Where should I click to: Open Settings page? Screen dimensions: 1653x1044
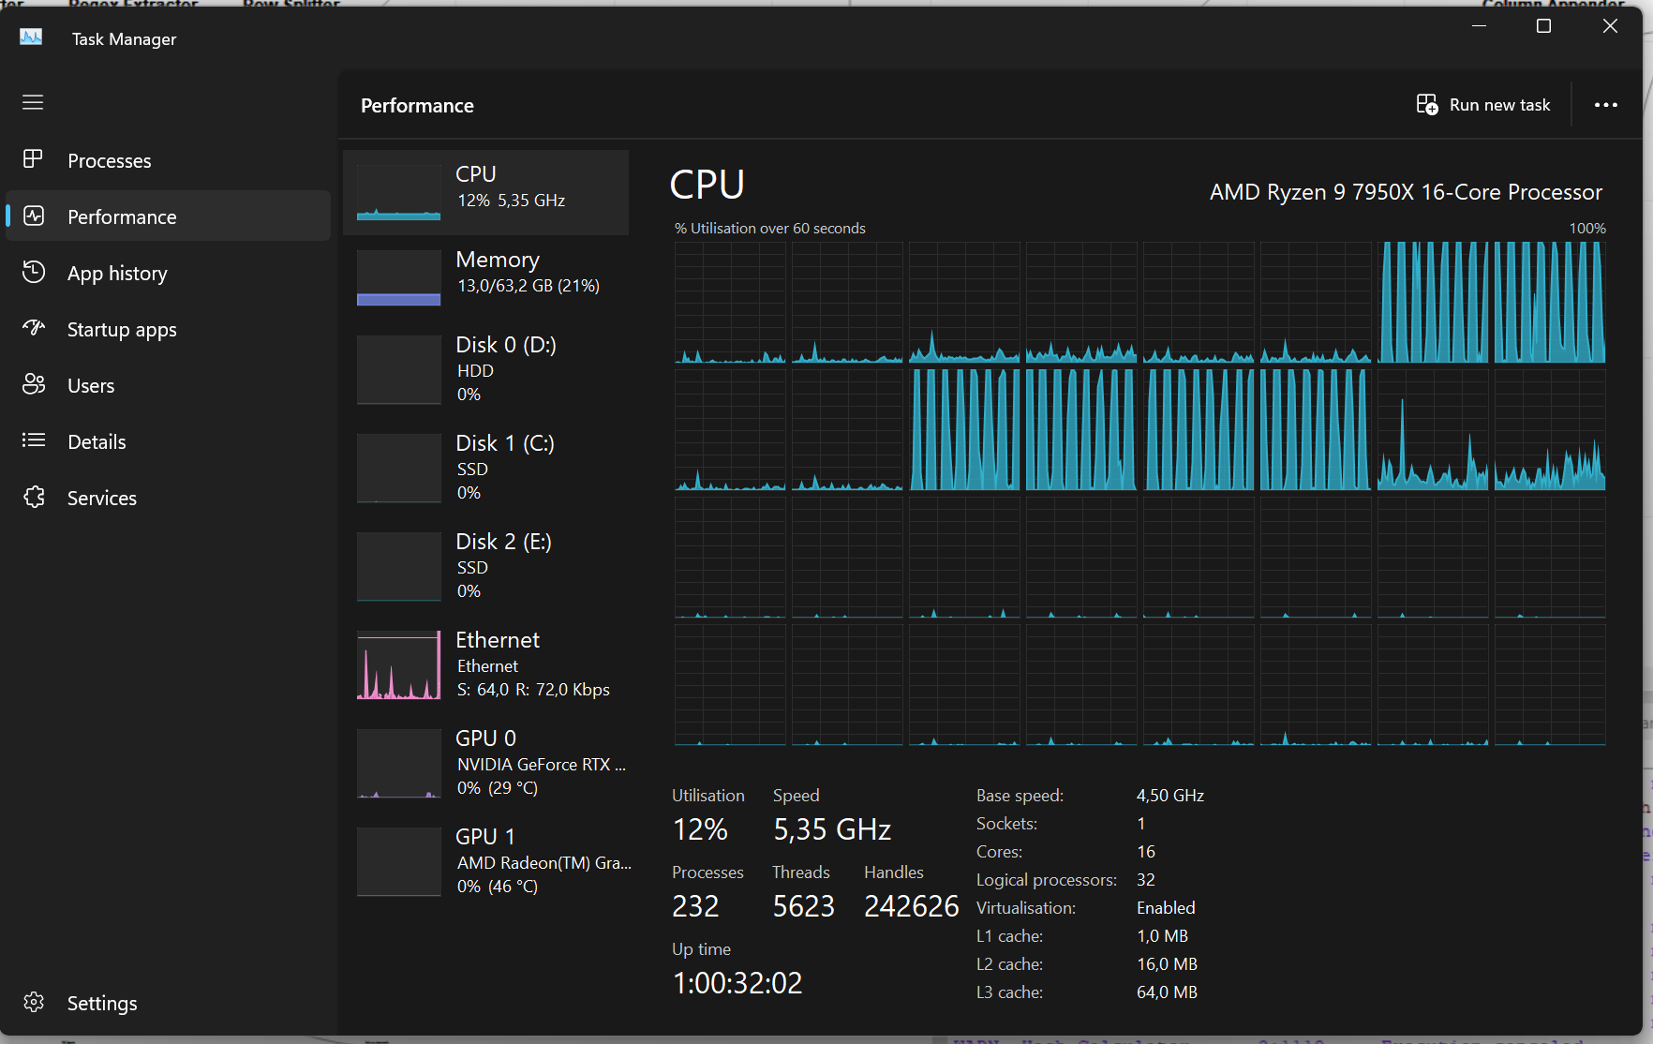click(x=169, y=1003)
